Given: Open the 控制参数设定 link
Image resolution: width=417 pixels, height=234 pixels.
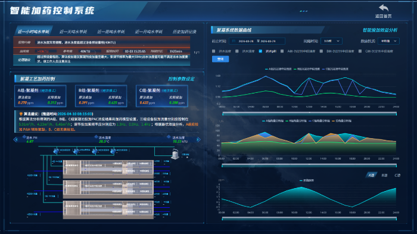Looking at the screenshot, I should 181,79.
